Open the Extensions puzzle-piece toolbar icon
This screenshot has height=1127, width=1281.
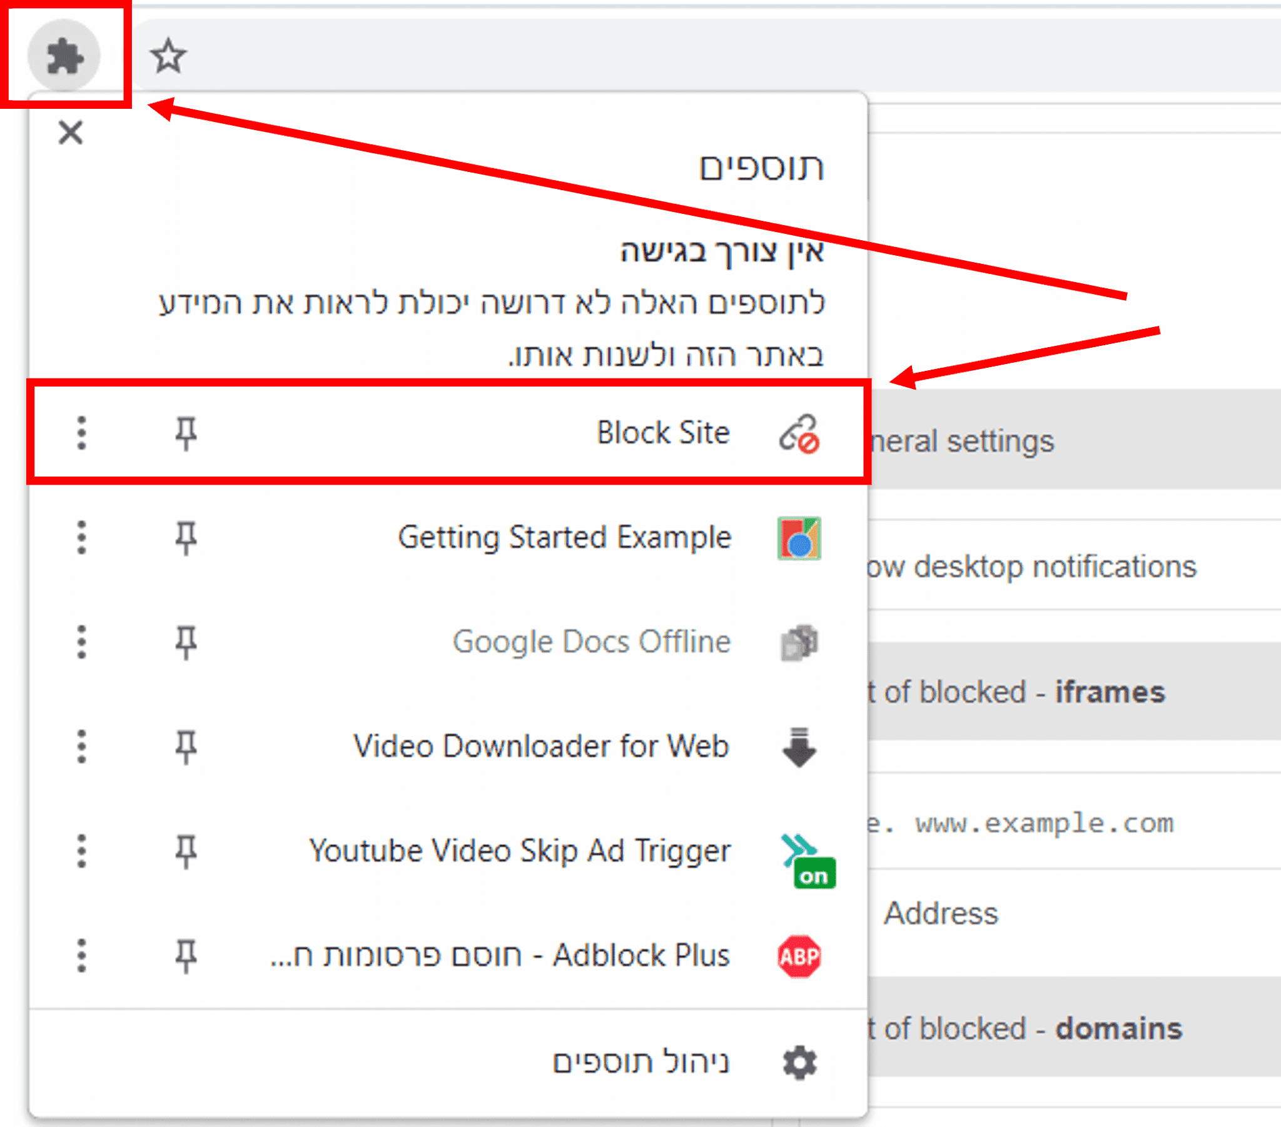[x=64, y=56]
